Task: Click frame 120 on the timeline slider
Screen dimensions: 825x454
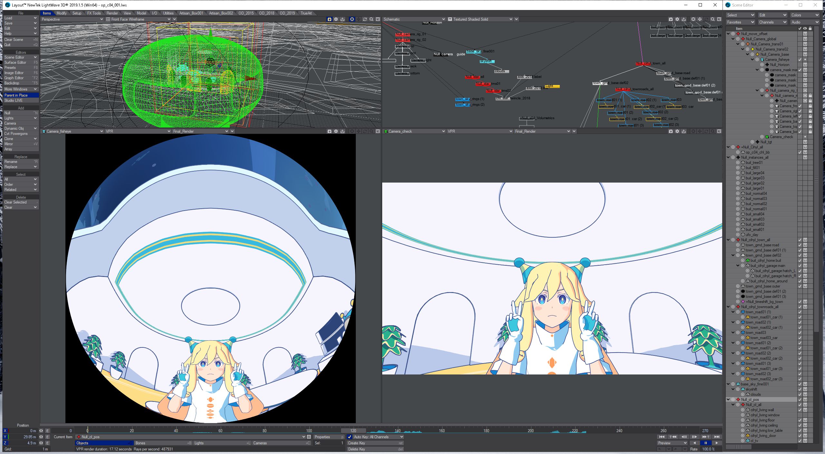Action: coord(353,431)
